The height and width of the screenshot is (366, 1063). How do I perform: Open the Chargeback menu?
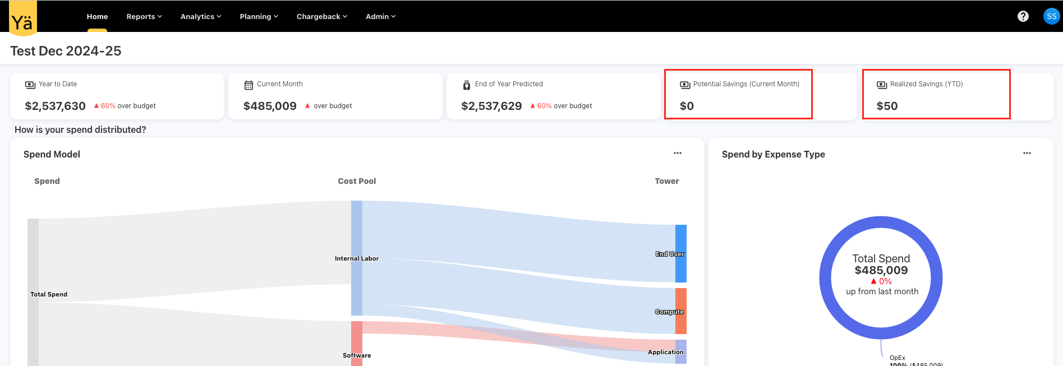click(x=321, y=17)
